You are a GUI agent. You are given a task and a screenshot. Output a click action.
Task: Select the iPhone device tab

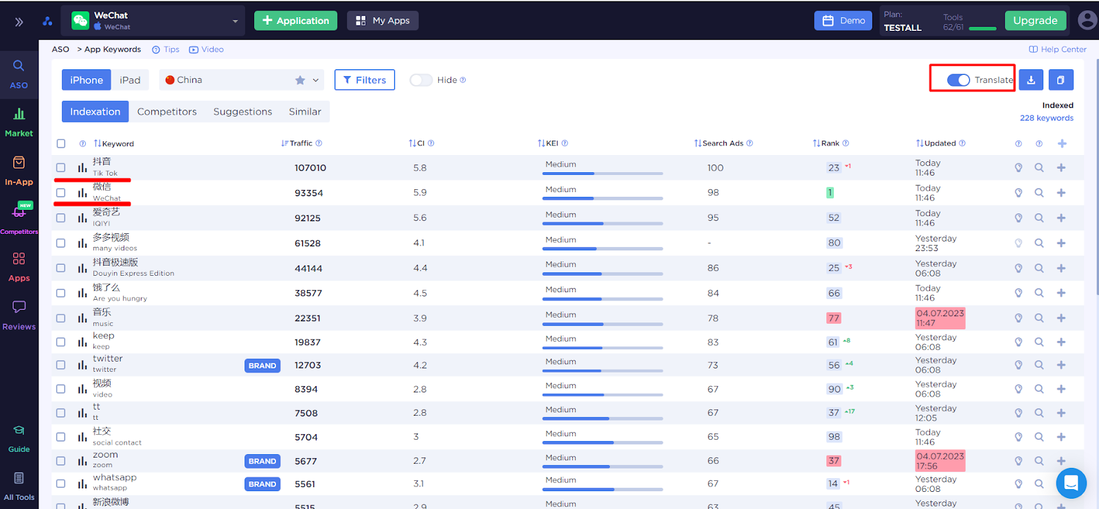[87, 80]
